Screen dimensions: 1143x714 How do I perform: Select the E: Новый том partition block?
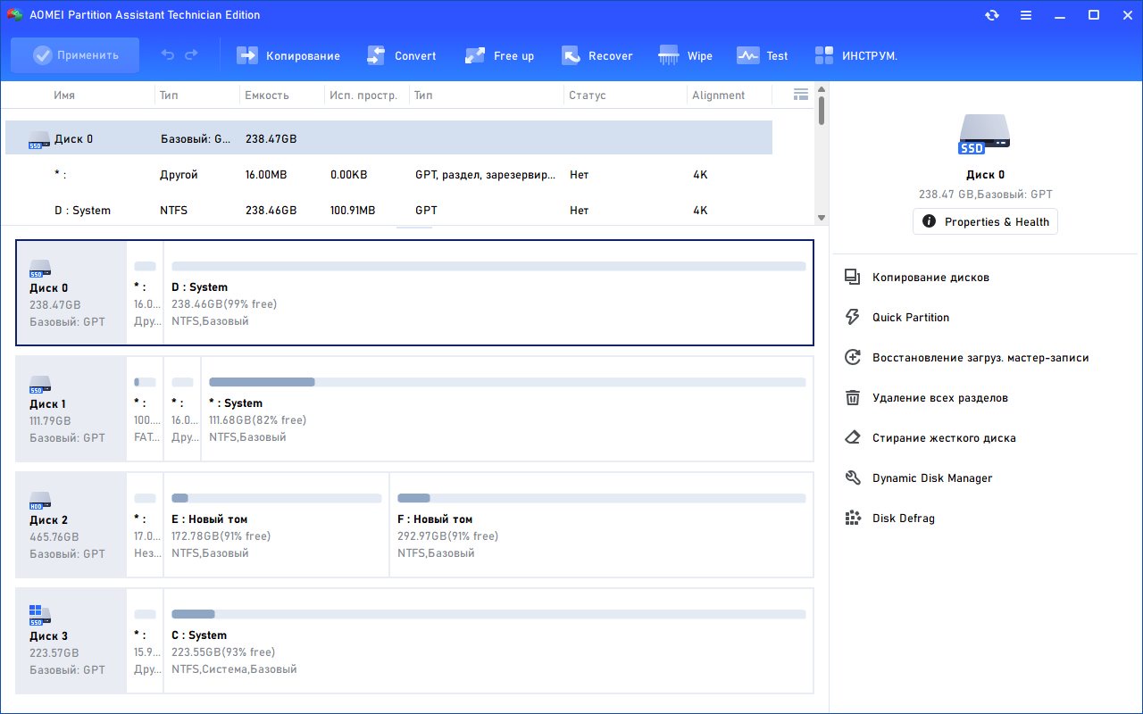click(x=276, y=525)
